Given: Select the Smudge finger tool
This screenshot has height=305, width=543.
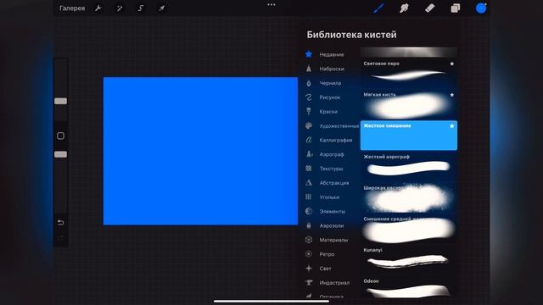Looking at the screenshot, I should [x=404, y=8].
